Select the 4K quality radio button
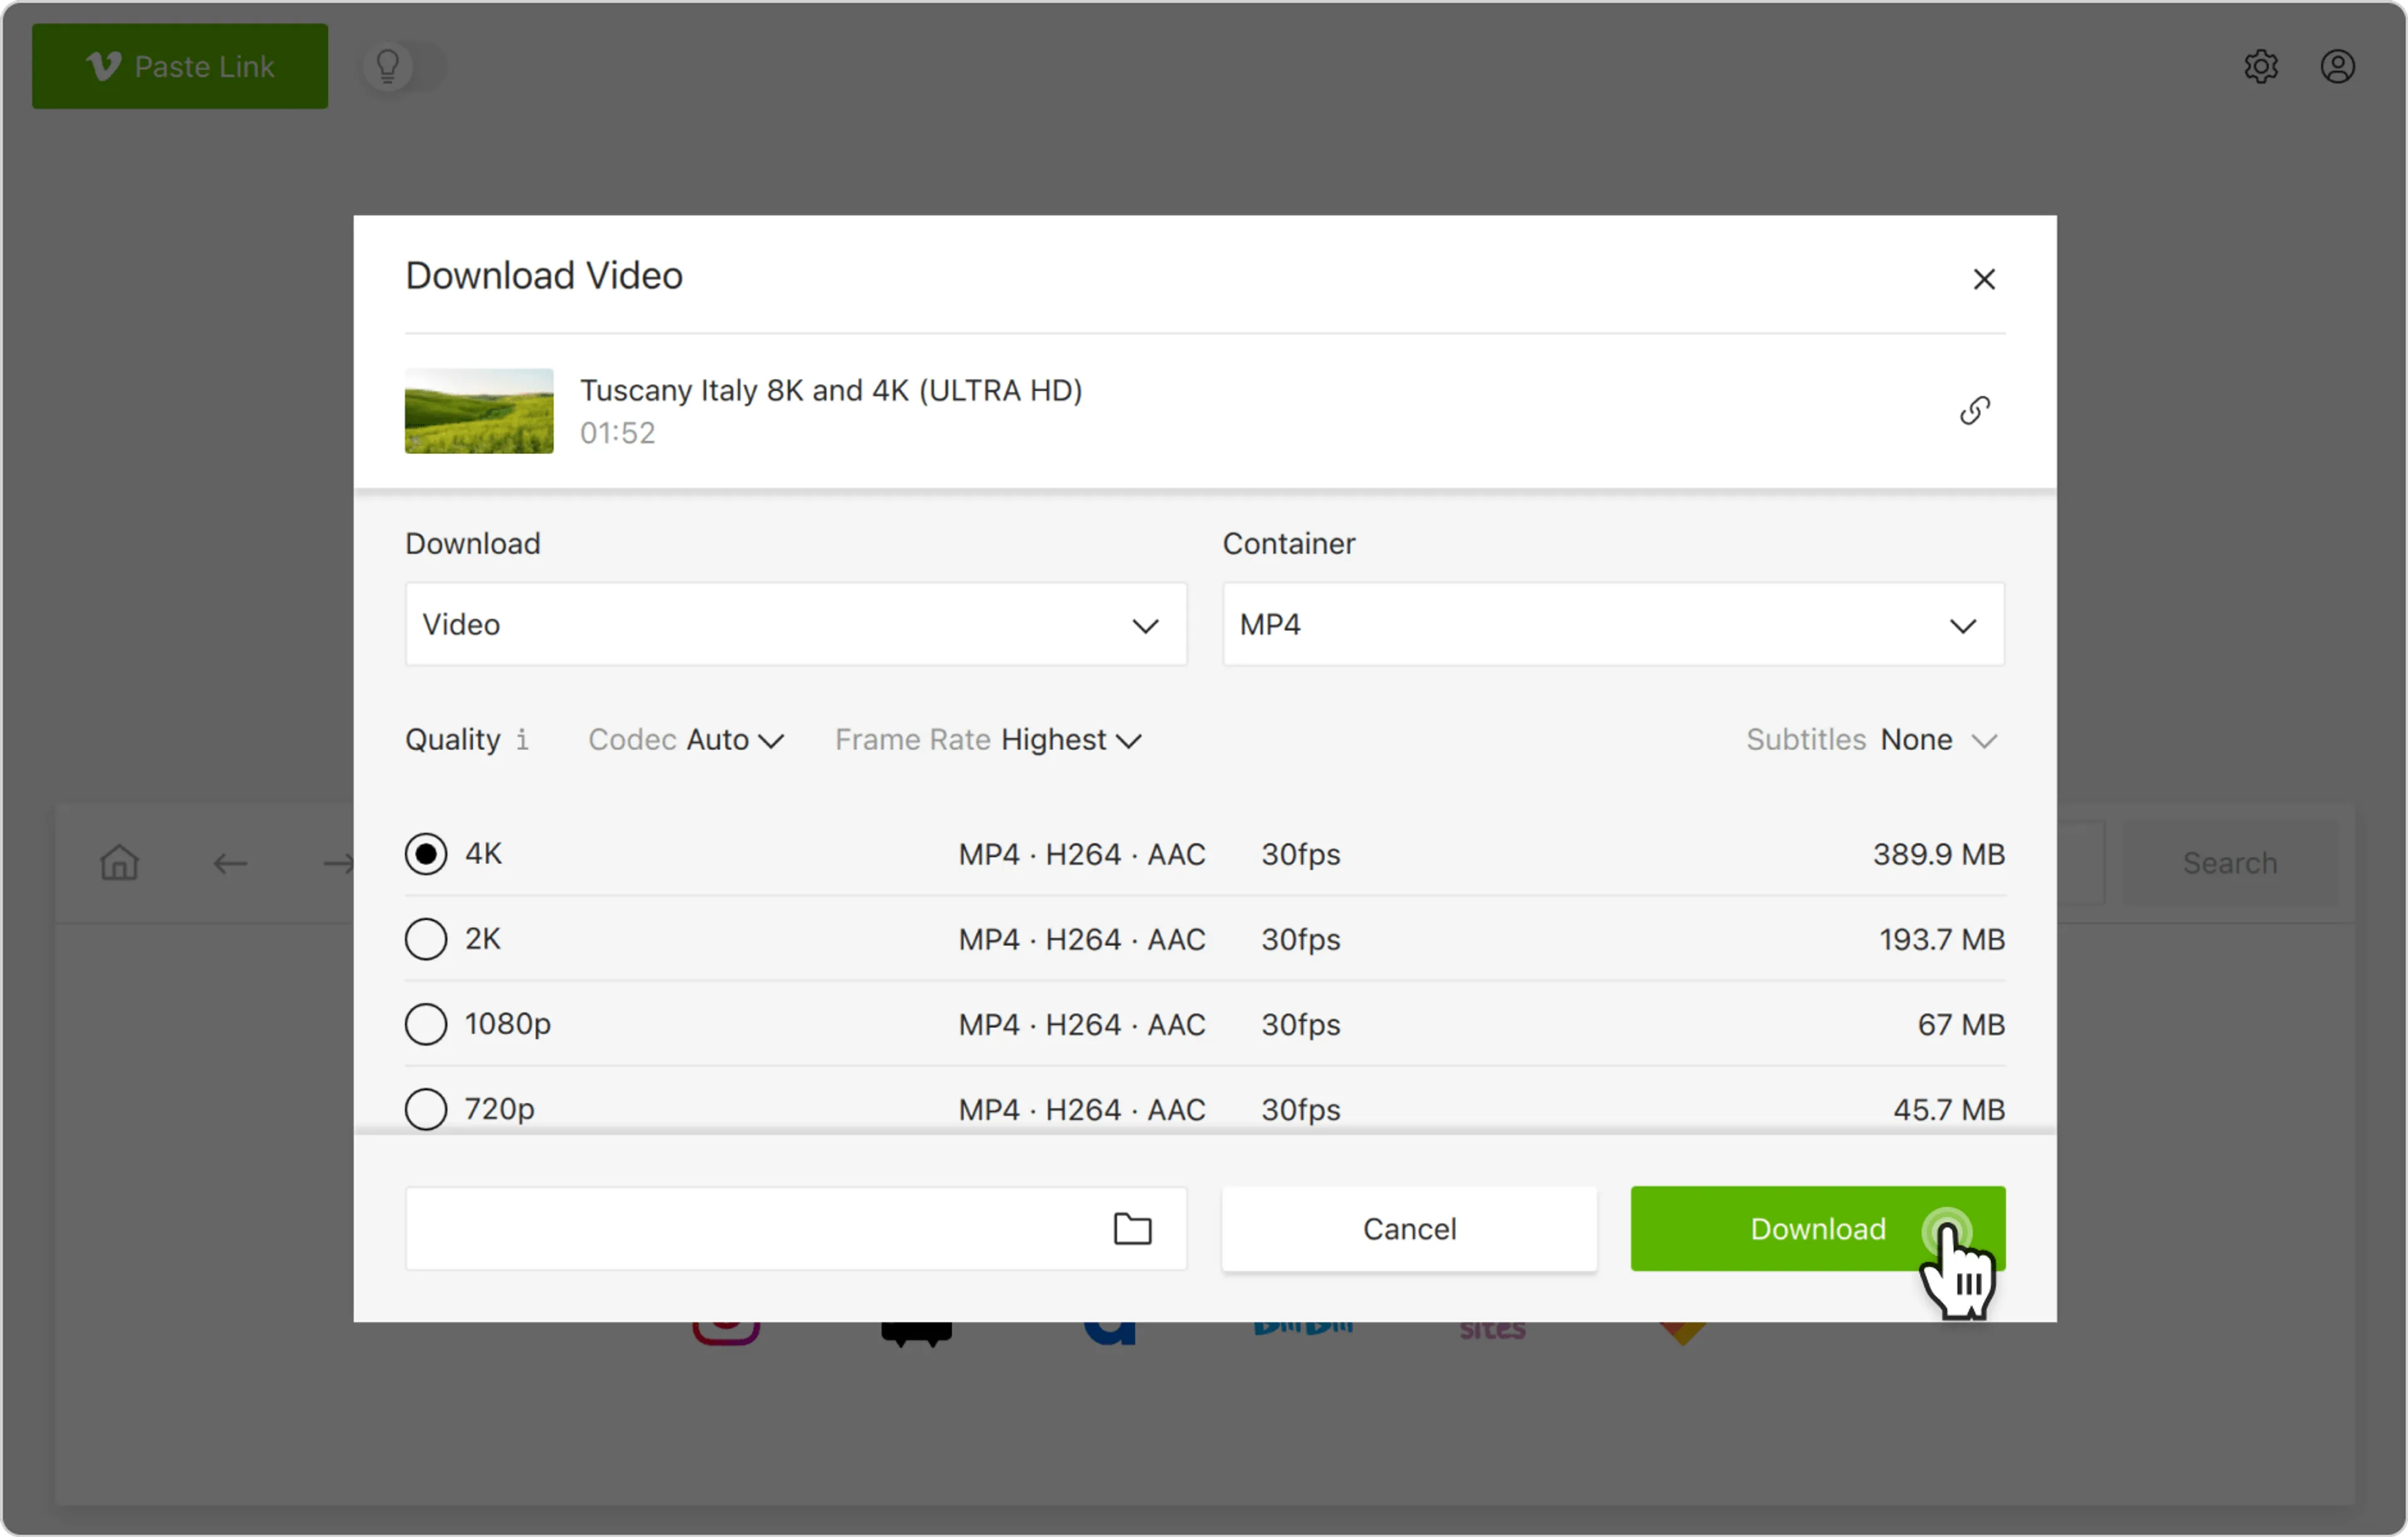This screenshot has width=2408, height=1537. tap(426, 854)
